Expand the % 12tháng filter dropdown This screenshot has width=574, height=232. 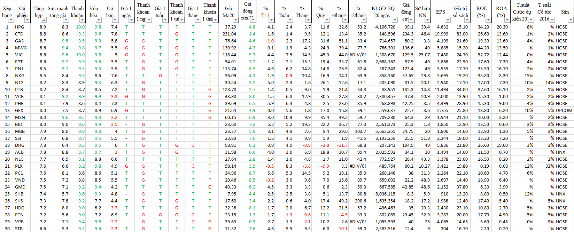(x=364, y=20)
